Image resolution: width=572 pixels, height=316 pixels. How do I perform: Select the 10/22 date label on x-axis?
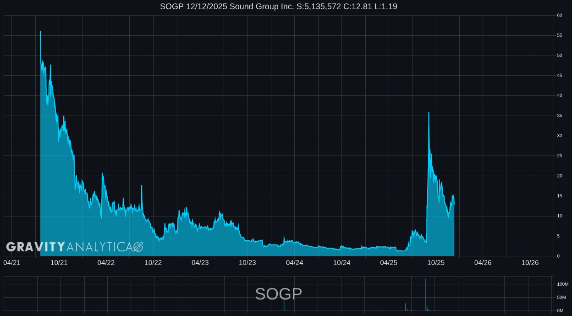pos(153,263)
